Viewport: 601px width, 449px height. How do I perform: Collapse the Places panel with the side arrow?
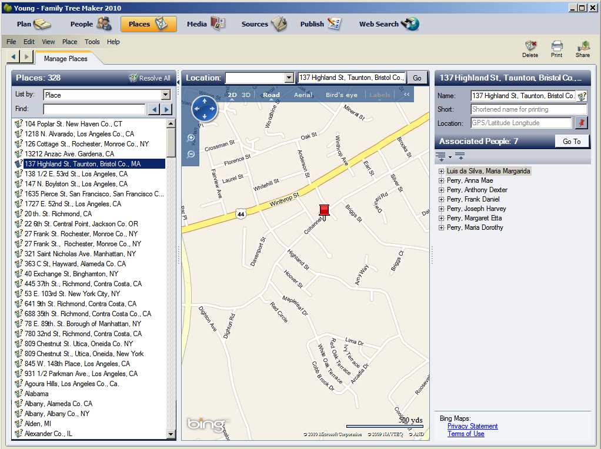178,82
